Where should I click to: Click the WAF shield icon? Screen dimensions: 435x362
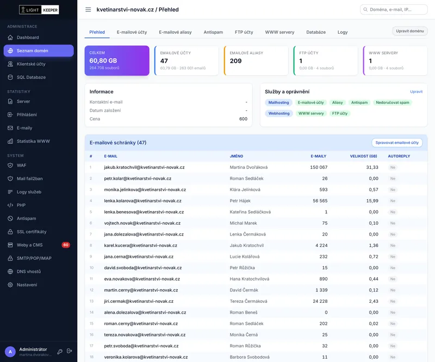pos(10,166)
